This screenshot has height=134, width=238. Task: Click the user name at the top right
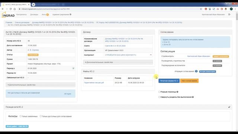pyautogui.click(x=213, y=15)
